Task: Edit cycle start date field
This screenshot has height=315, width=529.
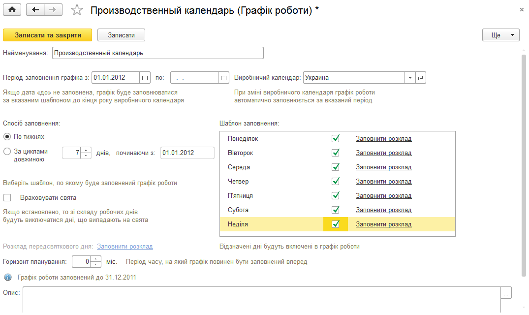Action: 187,153
